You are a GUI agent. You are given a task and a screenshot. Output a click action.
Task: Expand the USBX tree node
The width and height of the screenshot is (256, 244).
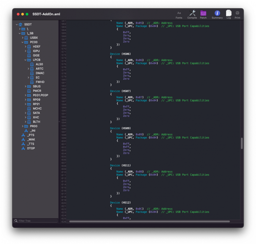tap(22, 38)
